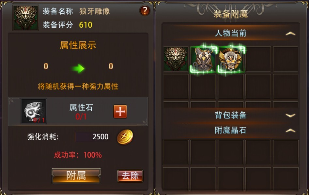Select the first empty 附魔晶石 slot
Viewport: 309px width, 195px height.
click(176, 152)
